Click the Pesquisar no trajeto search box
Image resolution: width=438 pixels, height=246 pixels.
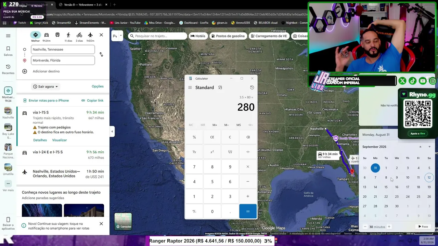click(x=157, y=36)
